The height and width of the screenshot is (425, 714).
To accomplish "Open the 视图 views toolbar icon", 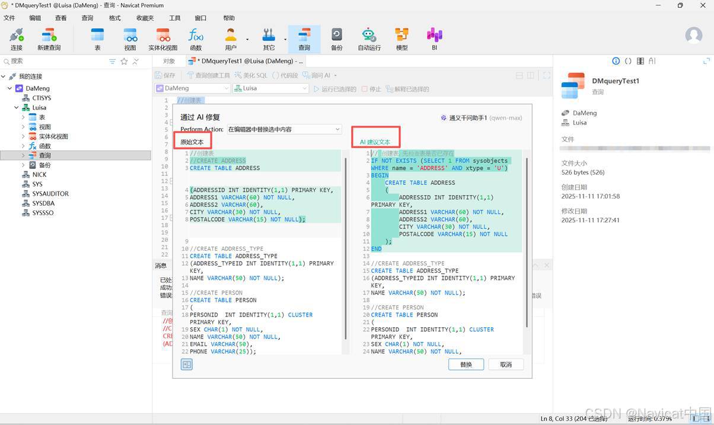I will coord(130,39).
